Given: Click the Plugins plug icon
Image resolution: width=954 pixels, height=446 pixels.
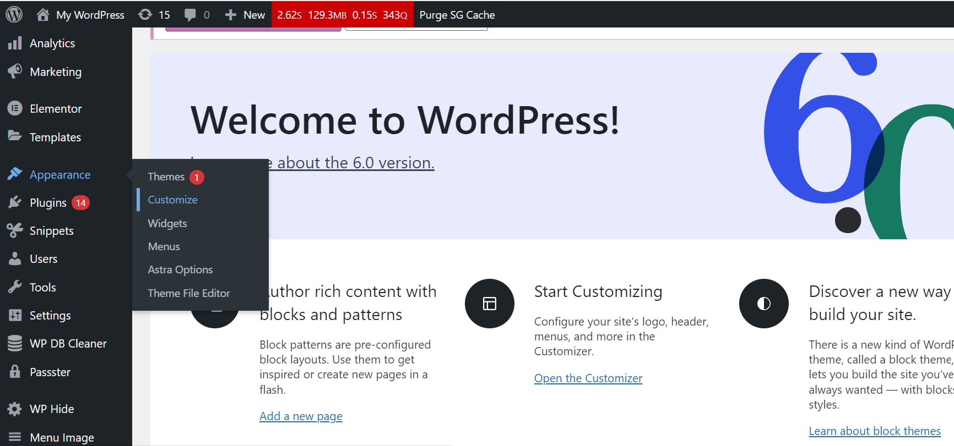Looking at the screenshot, I should [x=15, y=202].
